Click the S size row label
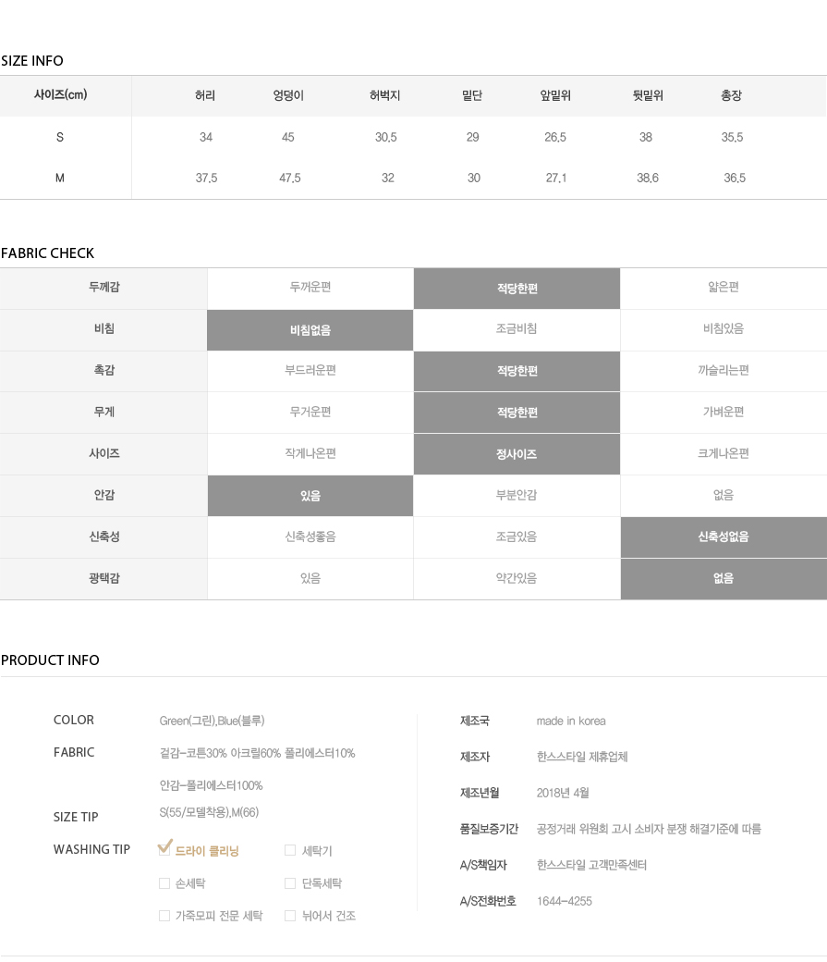 [x=60, y=138]
